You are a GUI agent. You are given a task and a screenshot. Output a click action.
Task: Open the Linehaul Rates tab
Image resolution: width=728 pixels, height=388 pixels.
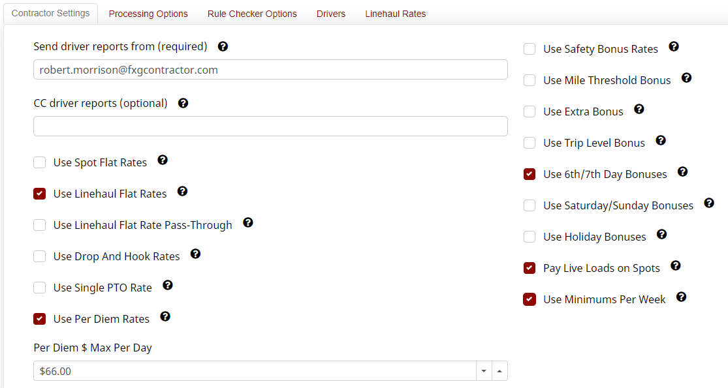[395, 14]
